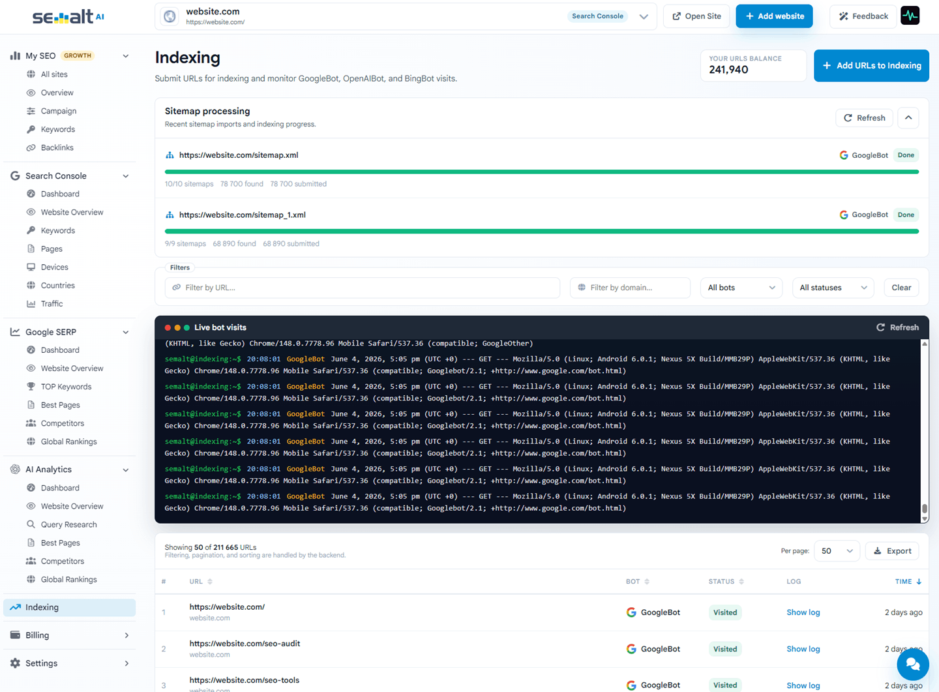
Task: Click the My SEO bar chart icon
Action: coord(15,55)
